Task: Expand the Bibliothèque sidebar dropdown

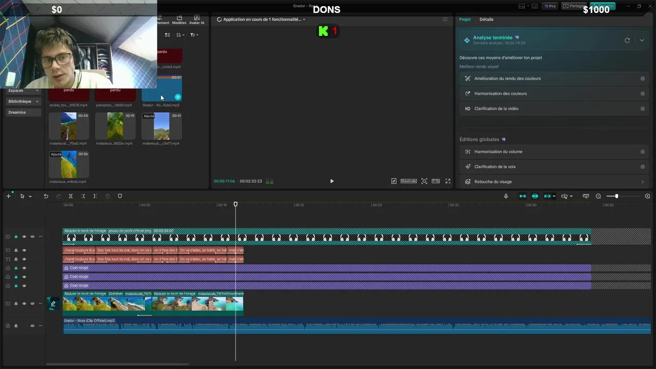Action: pos(37,101)
